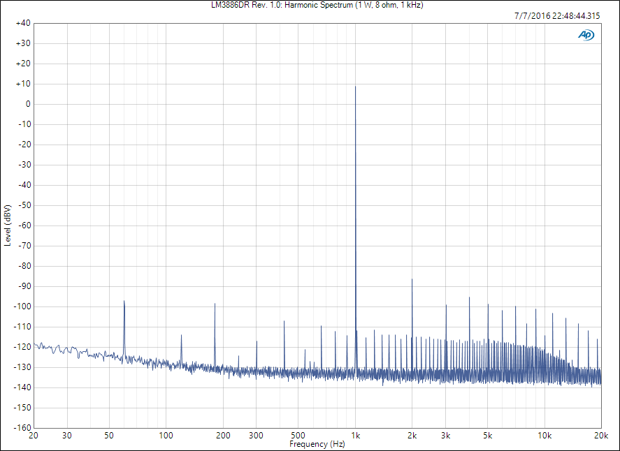Click the '-30' level axis value
Viewport: 620px width, 451px height.
pos(24,165)
